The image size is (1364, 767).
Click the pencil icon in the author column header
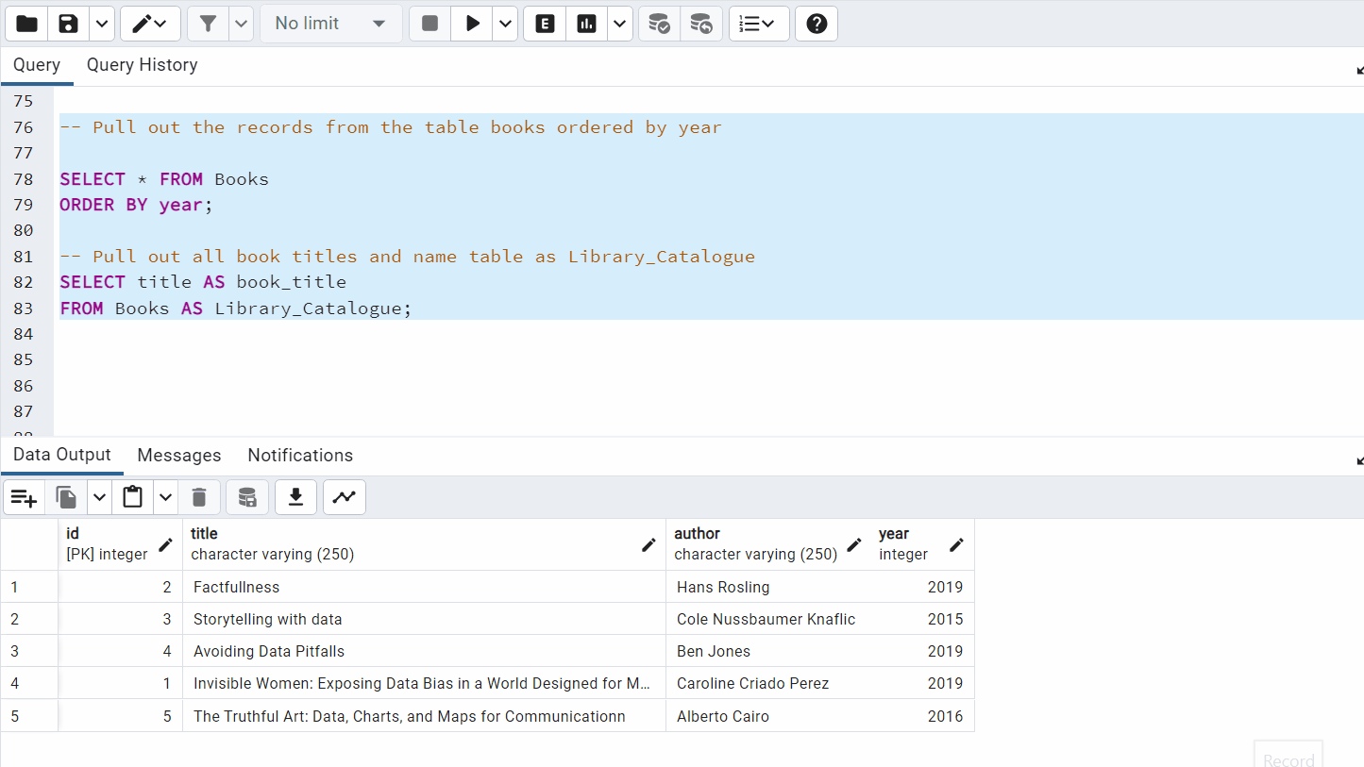(x=854, y=544)
